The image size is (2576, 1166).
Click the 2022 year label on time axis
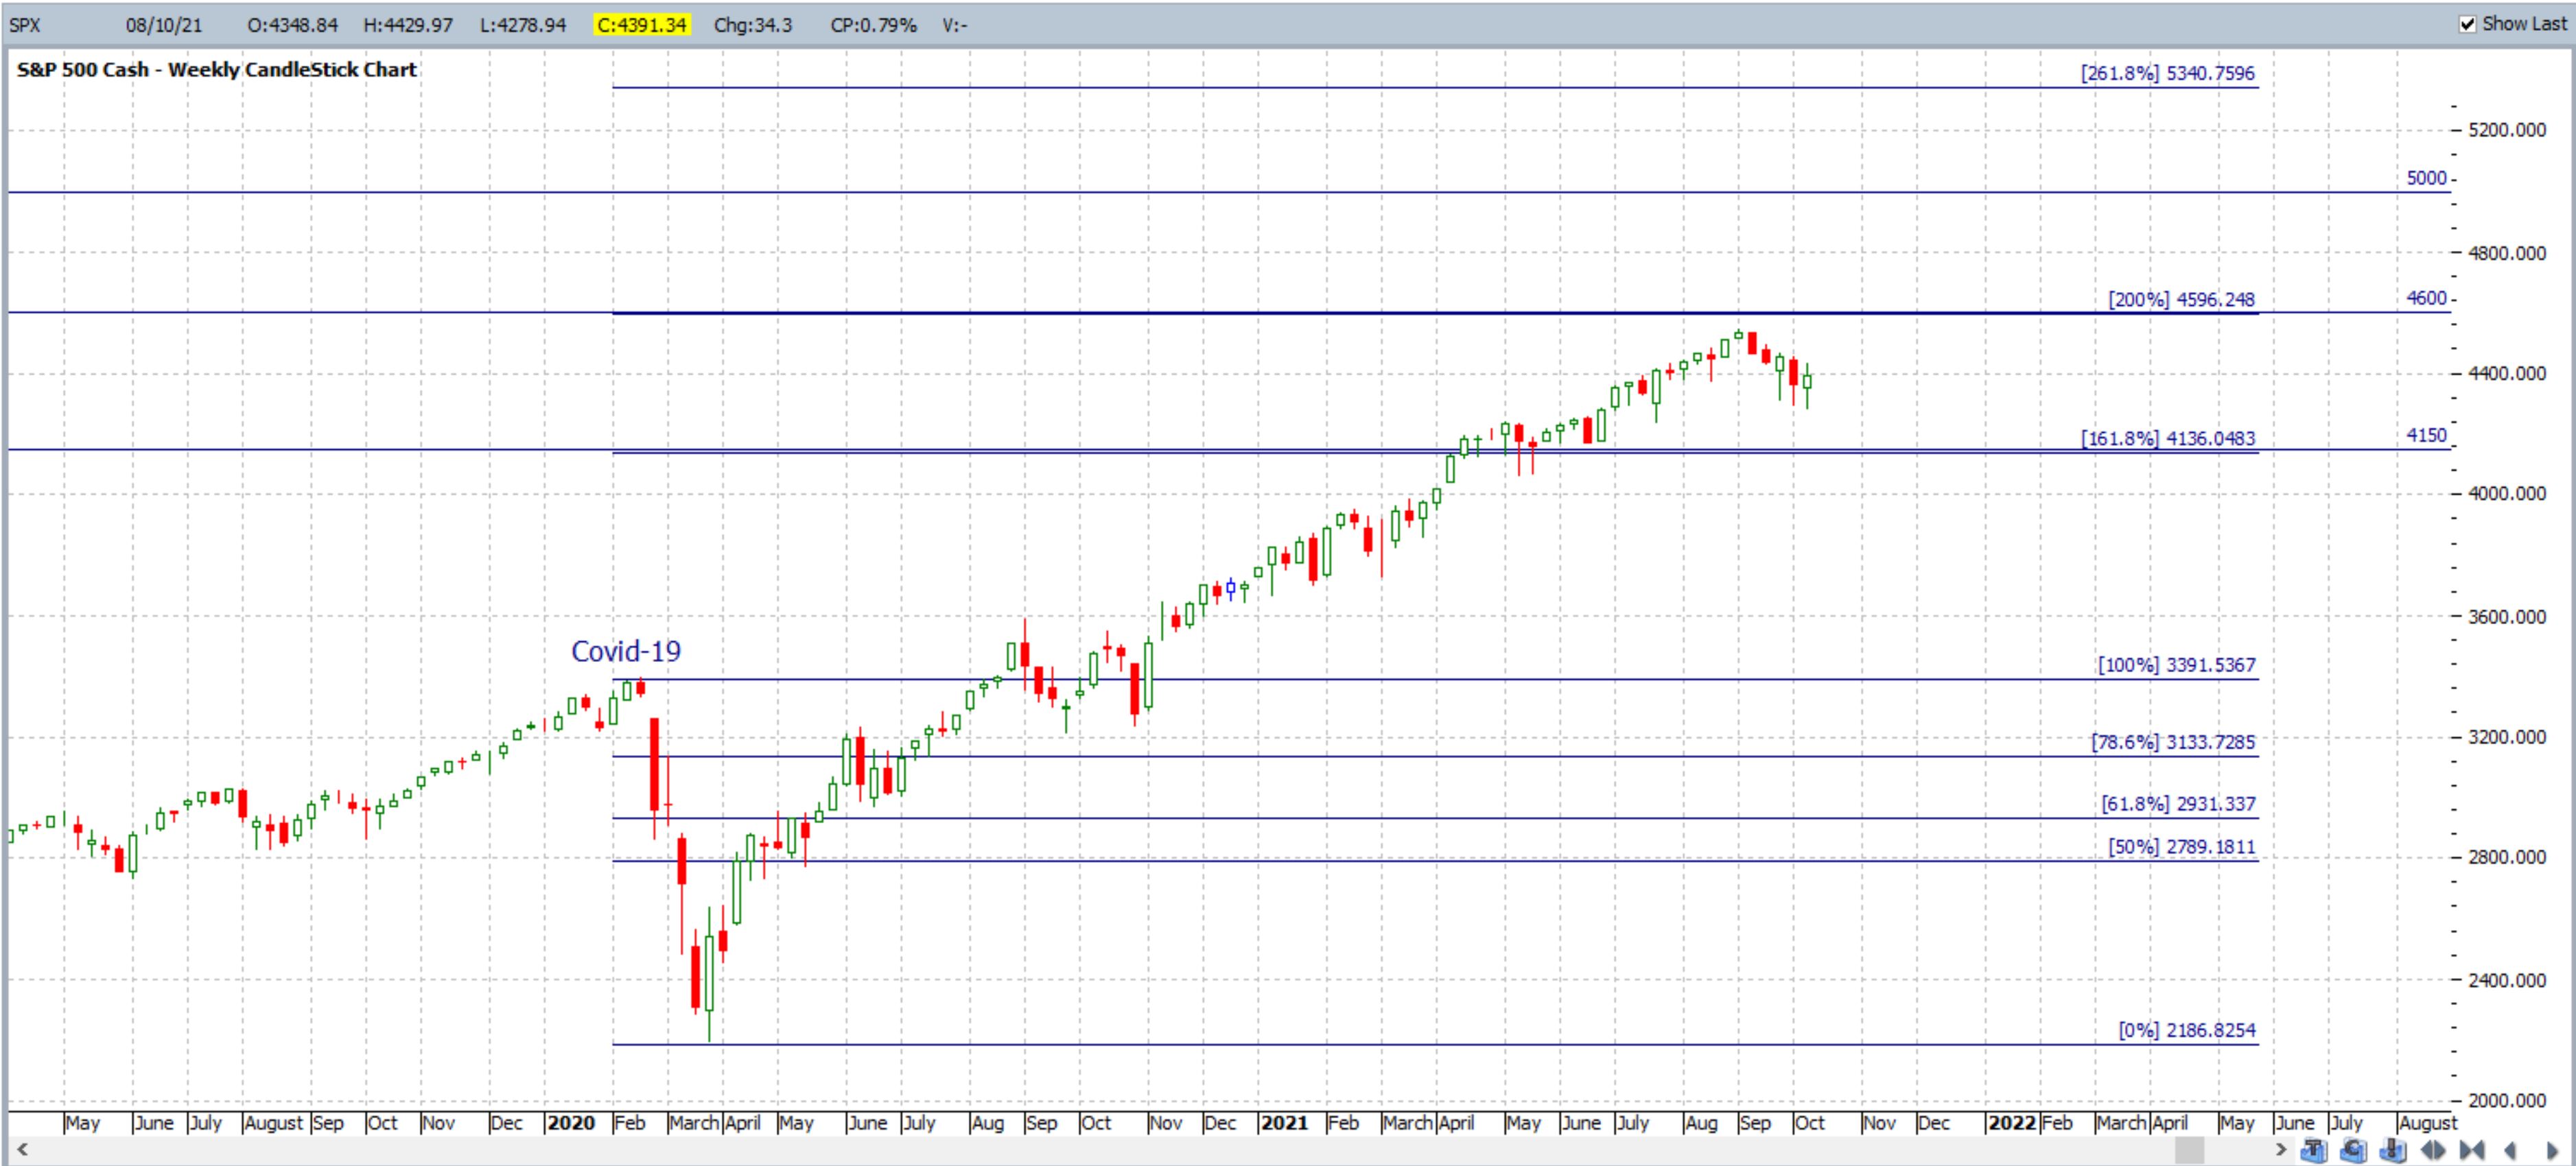pyautogui.click(x=2012, y=1123)
